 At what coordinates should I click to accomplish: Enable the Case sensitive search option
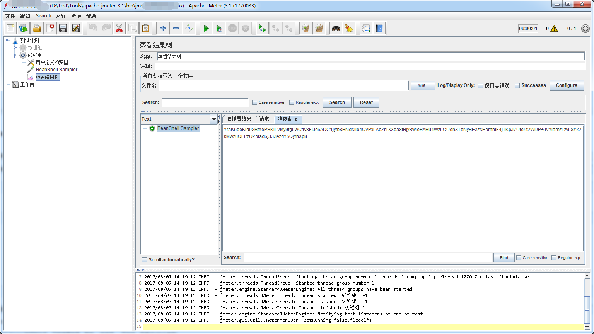[254, 102]
